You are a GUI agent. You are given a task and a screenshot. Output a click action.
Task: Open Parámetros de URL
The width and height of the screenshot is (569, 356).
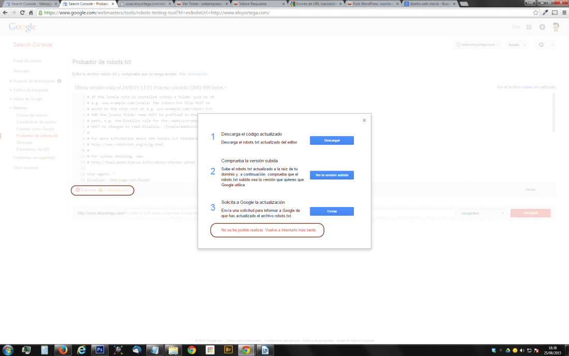(33, 150)
